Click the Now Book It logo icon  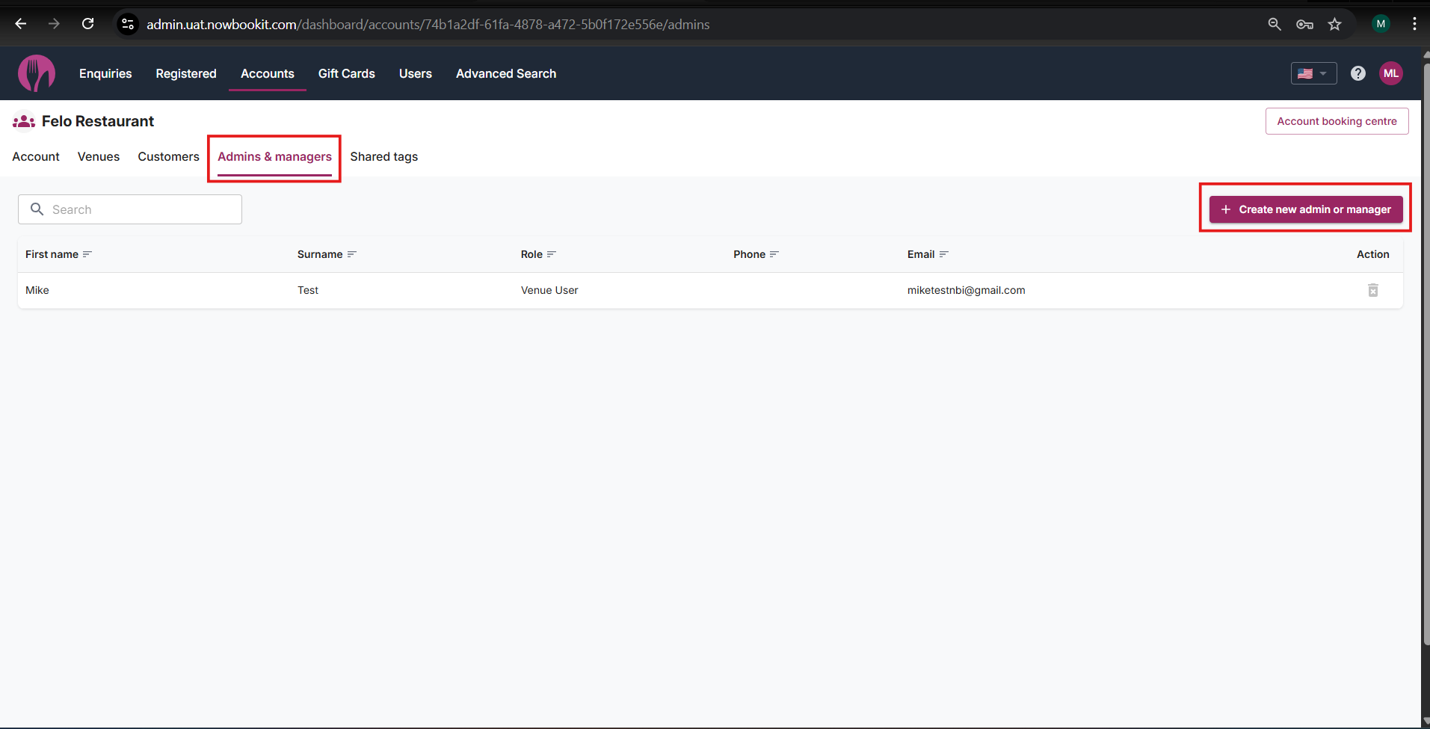coord(37,73)
